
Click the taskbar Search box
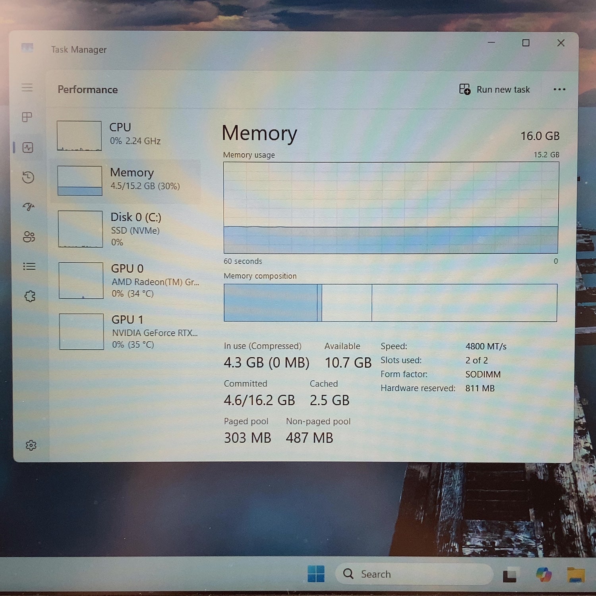point(414,574)
